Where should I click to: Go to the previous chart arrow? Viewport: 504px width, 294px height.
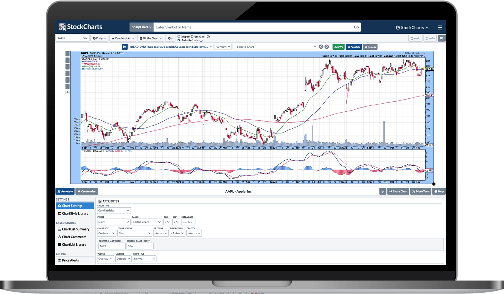(321, 47)
